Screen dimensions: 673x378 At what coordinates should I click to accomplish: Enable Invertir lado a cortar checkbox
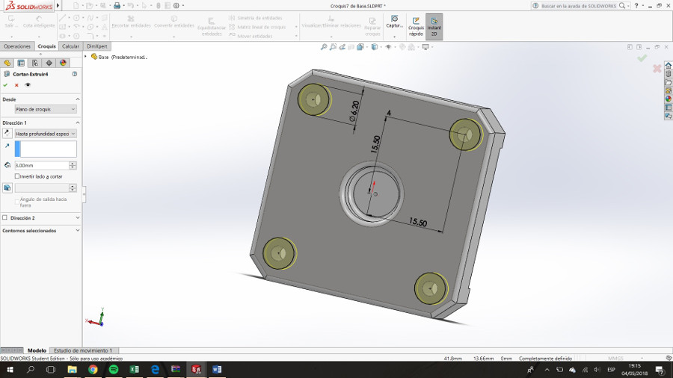tap(17, 176)
